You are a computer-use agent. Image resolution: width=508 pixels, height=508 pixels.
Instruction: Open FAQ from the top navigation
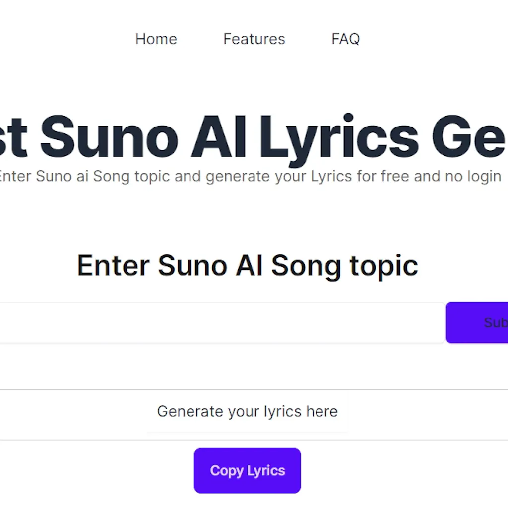tap(346, 39)
